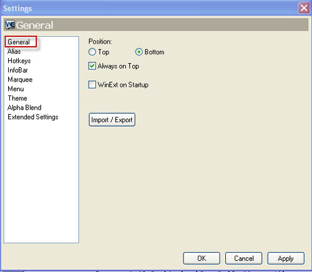Apply the current settings
The height and width of the screenshot is (272, 312).
click(286, 258)
